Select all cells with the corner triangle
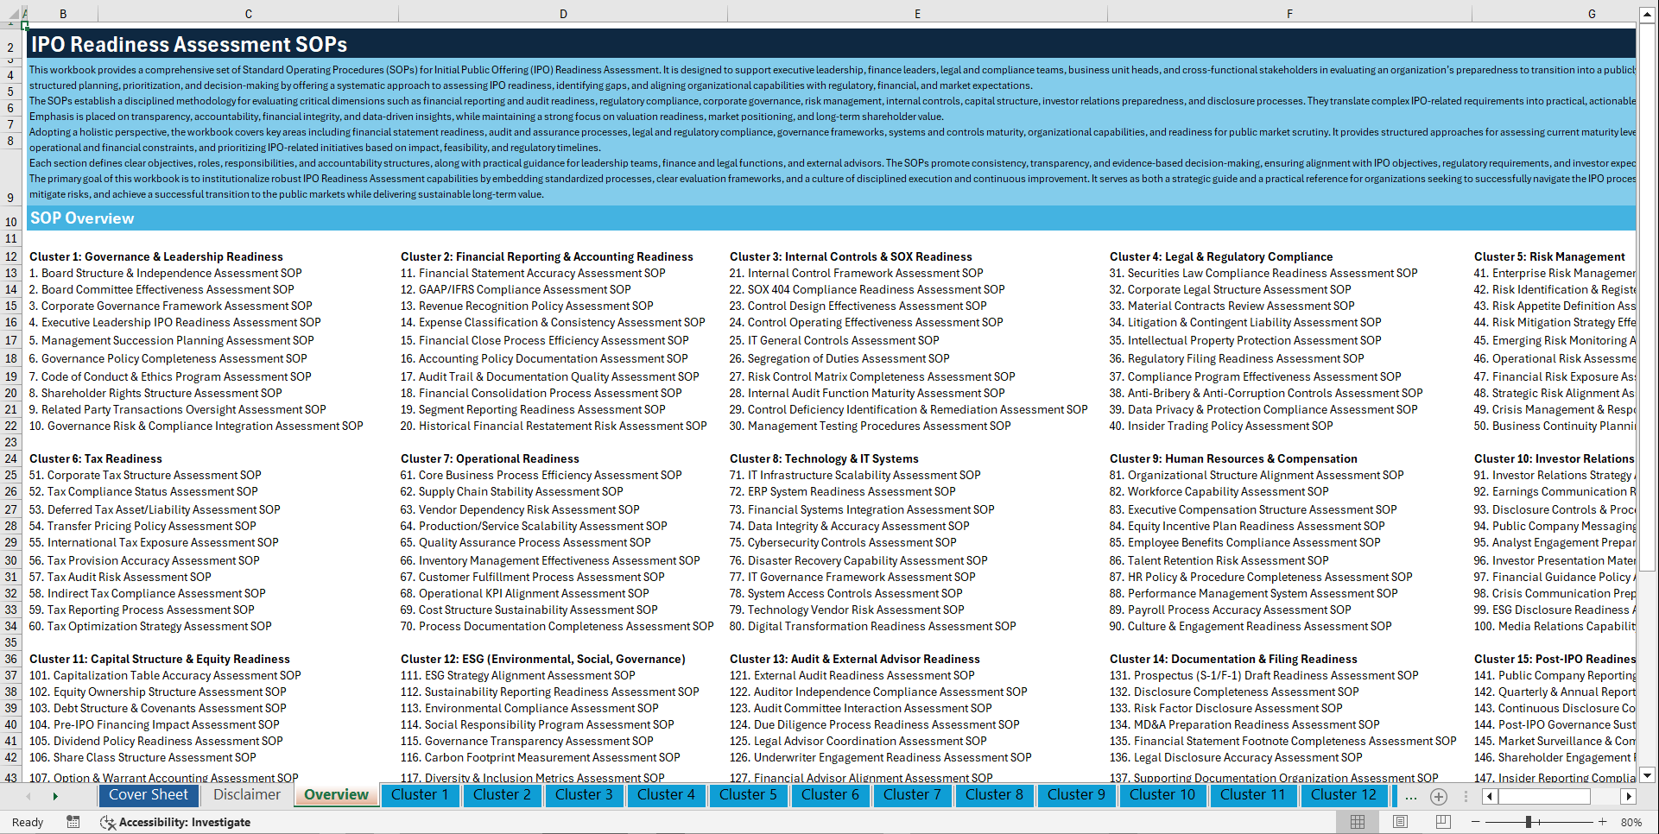The height and width of the screenshot is (834, 1659). (x=12, y=13)
